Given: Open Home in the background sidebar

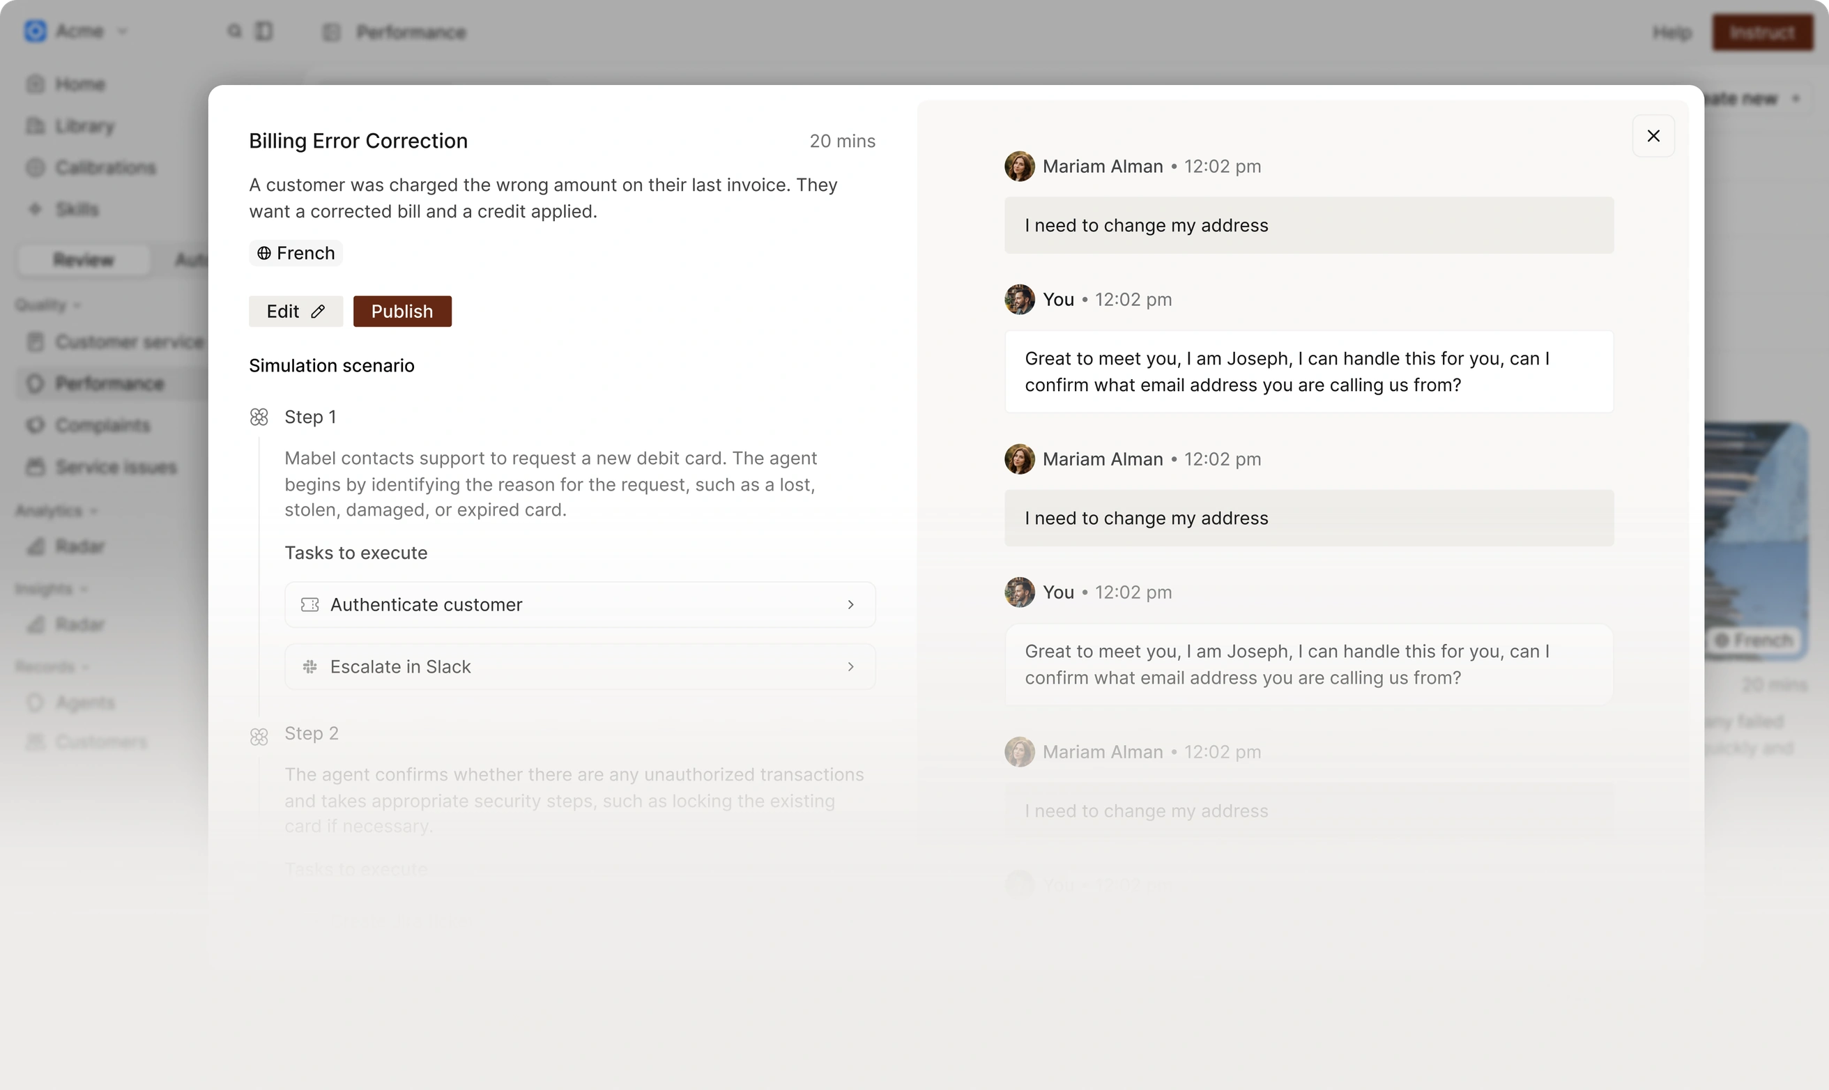Looking at the screenshot, I should (79, 84).
